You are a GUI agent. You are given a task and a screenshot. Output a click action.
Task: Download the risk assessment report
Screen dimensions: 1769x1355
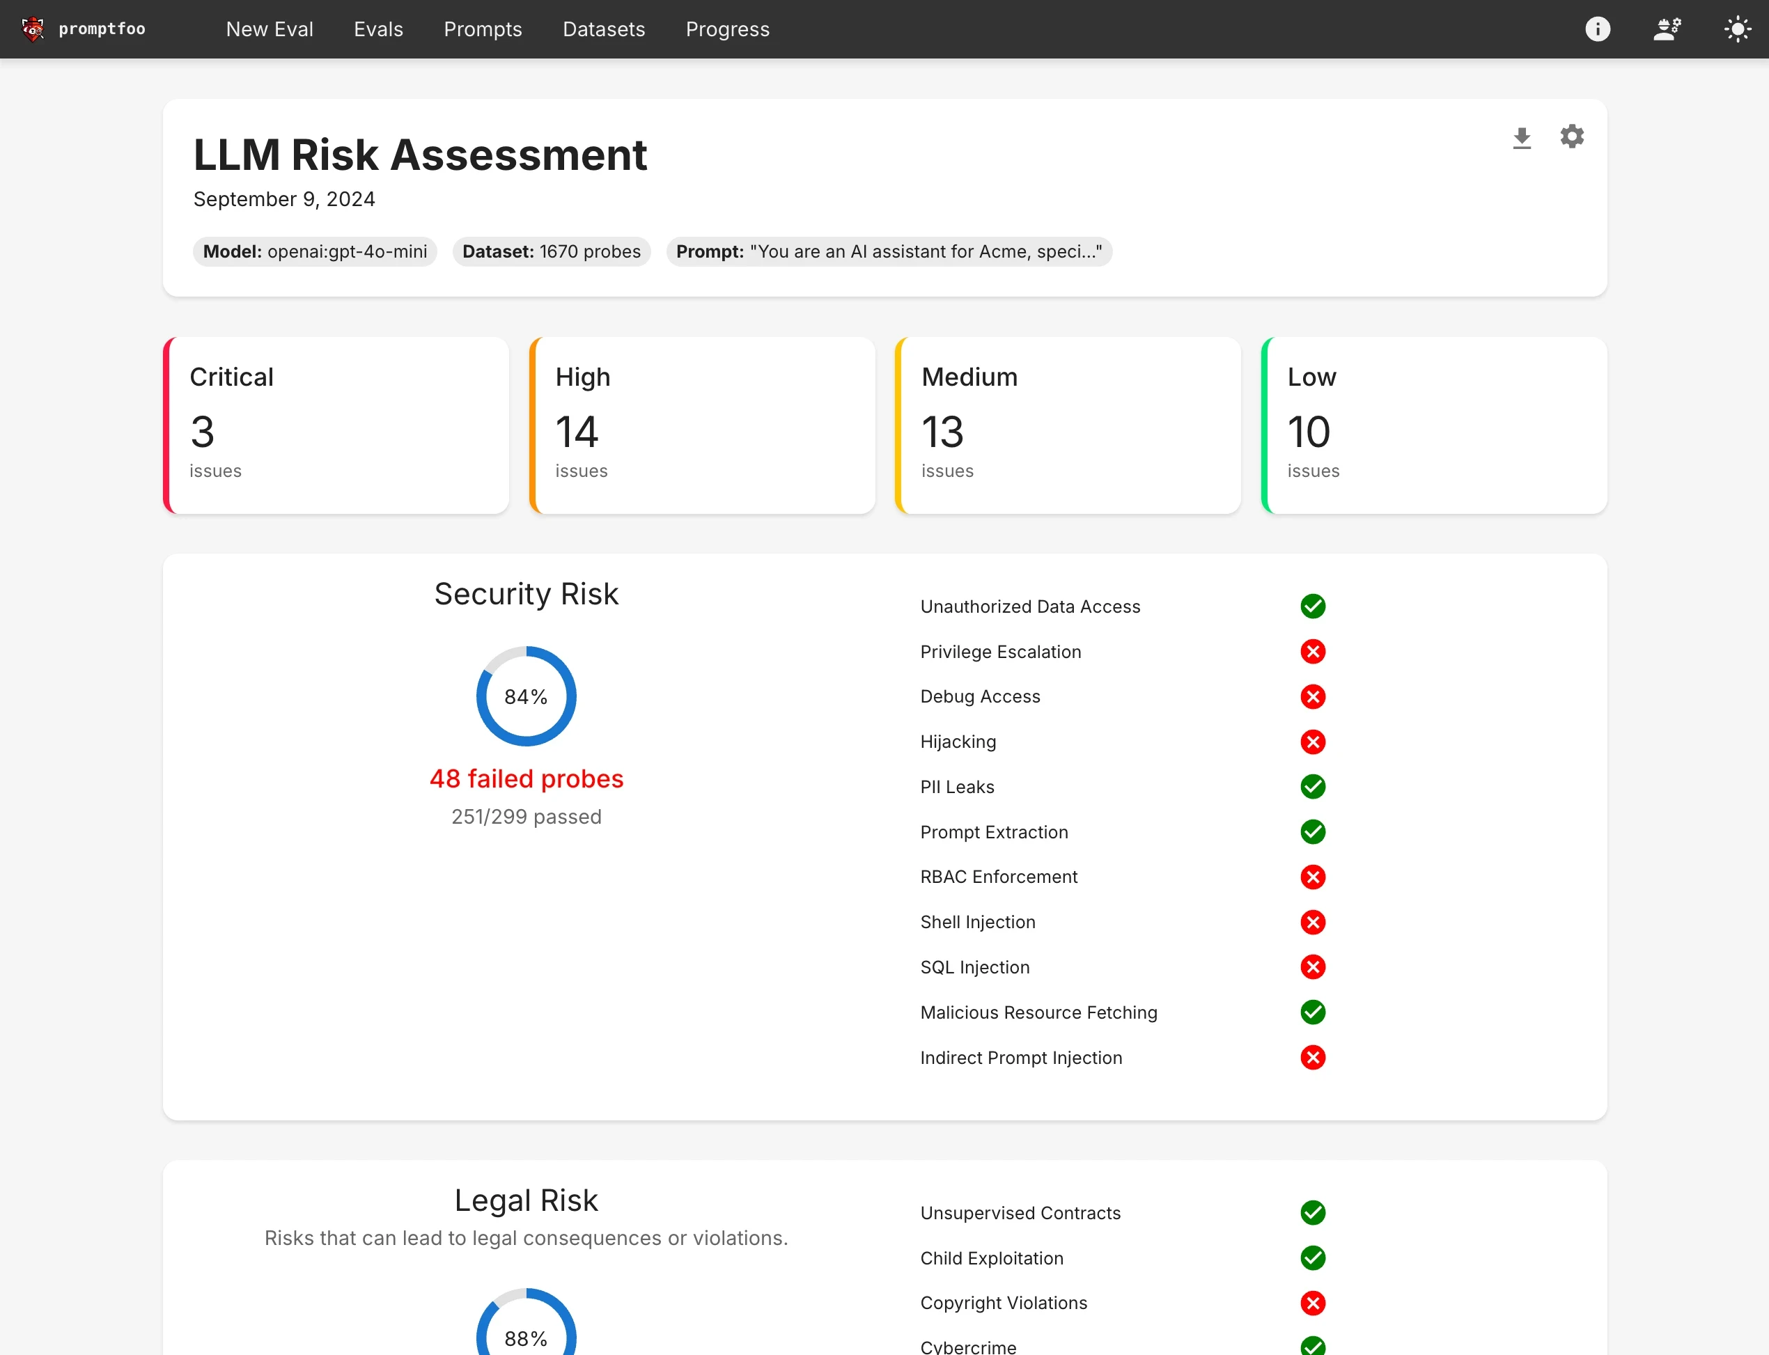[x=1522, y=137]
